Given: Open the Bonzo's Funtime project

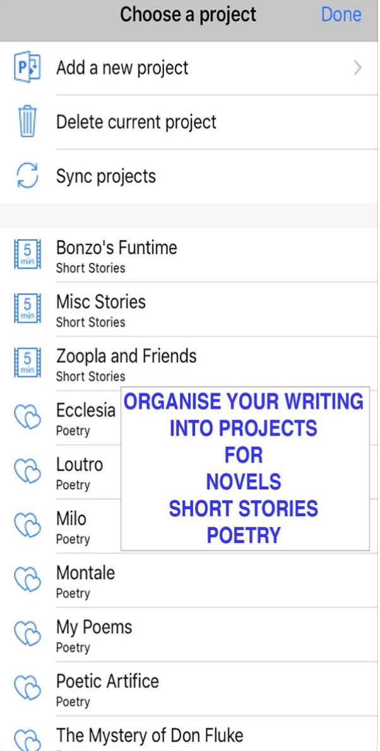Looking at the screenshot, I should click(117, 256).
